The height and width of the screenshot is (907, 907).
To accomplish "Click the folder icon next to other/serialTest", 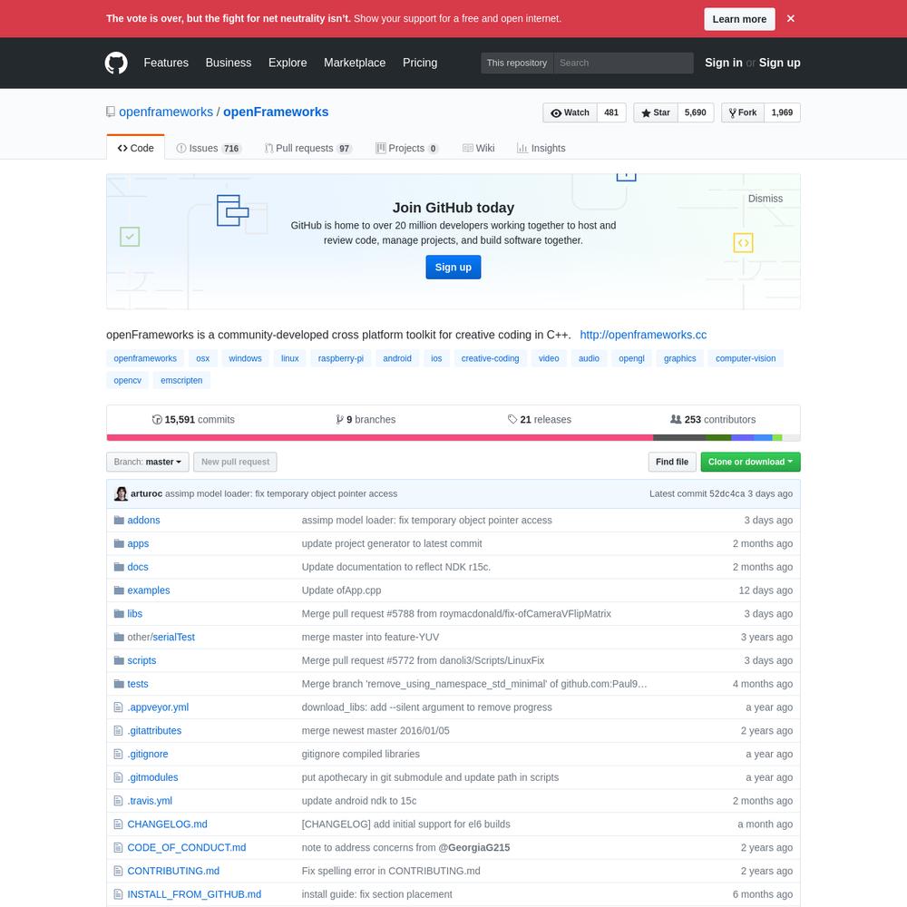I will (119, 637).
